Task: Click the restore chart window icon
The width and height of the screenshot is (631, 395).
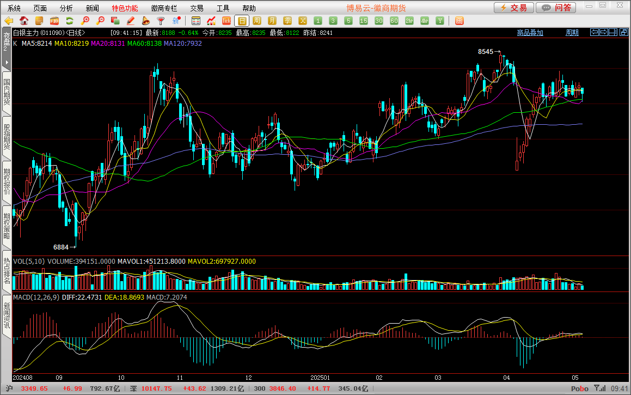Action: (624, 32)
